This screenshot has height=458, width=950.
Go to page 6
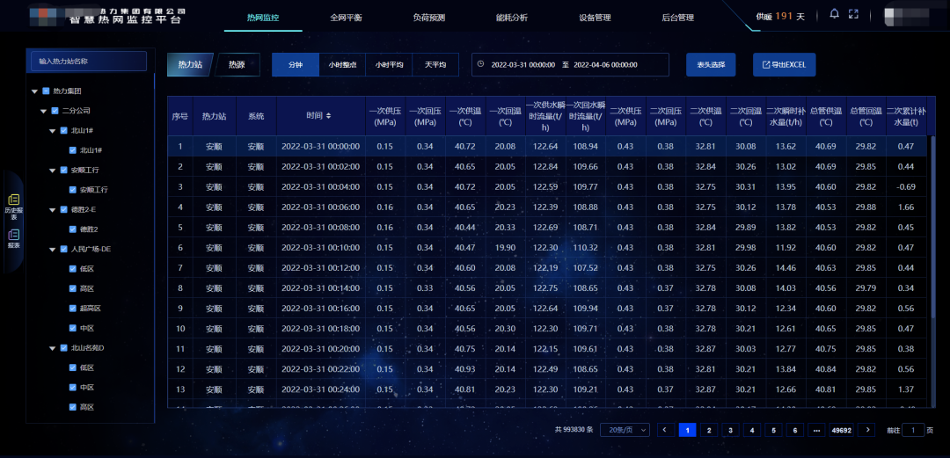tap(795, 430)
